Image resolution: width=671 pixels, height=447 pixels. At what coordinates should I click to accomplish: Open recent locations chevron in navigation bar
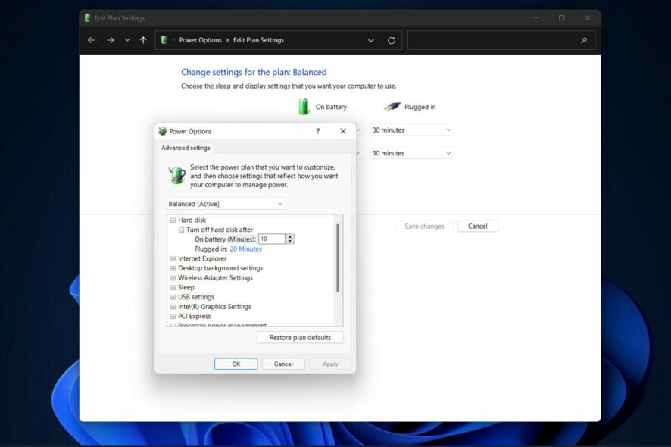[127, 40]
